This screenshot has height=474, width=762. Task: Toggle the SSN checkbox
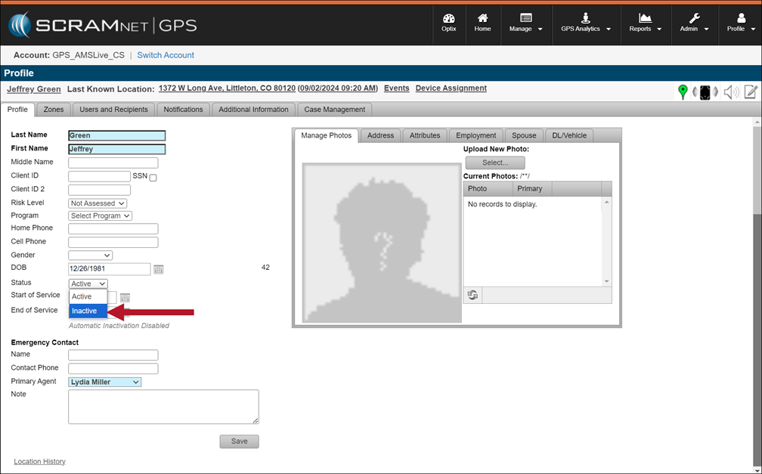153,178
